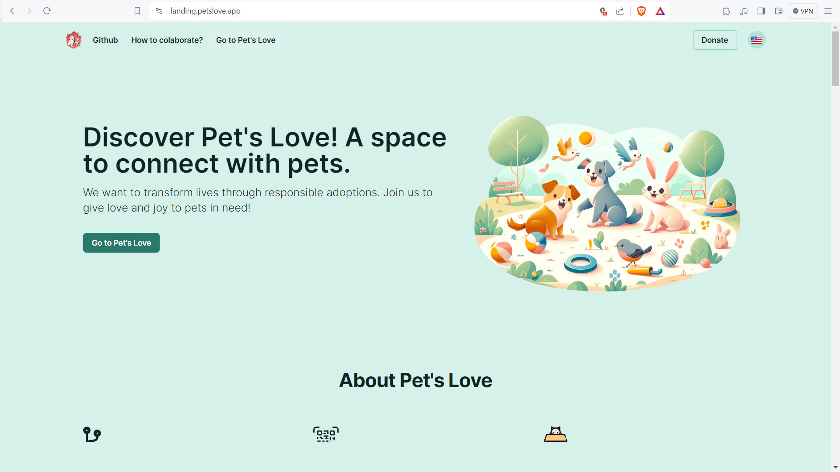
Task: Open the Brave Wallet icon
Action: click(x=779, y=11)
